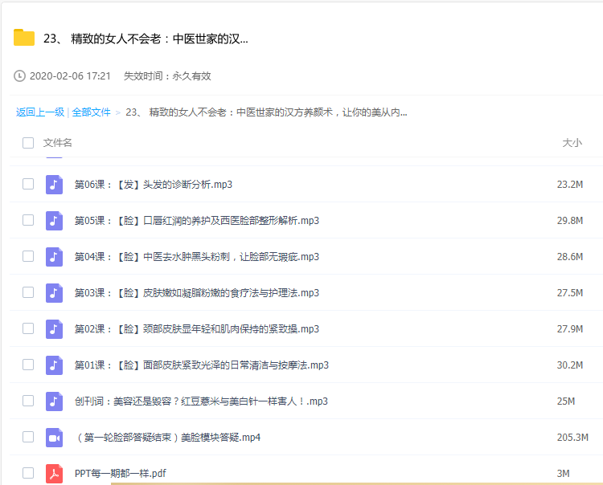Click the PDF icon for PPT每一期都一样
The image size is (603, 485).
coord(54,474)
